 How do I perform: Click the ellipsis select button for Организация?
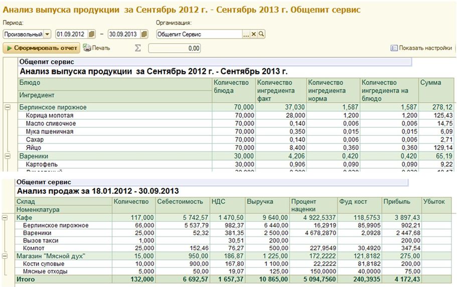coord(246,34)
